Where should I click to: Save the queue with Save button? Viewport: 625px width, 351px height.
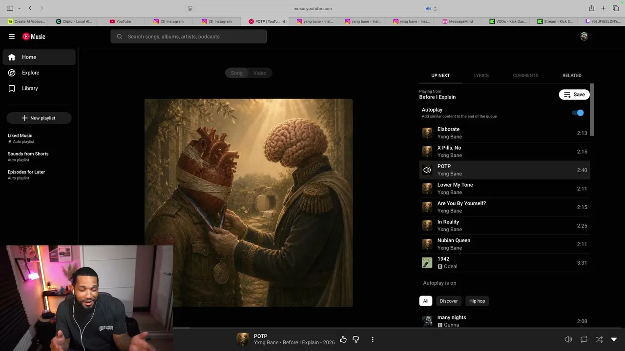[574, 95]
